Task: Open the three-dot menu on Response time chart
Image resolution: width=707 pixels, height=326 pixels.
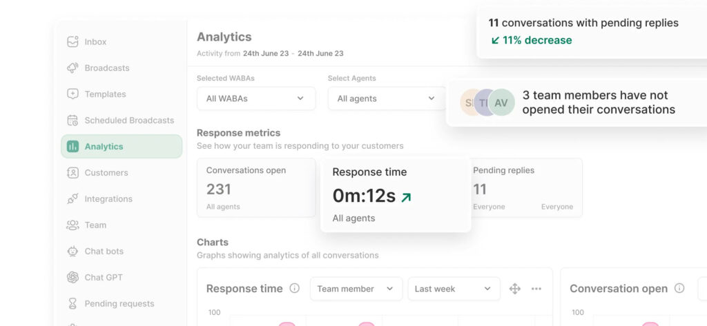Action: 536,289
